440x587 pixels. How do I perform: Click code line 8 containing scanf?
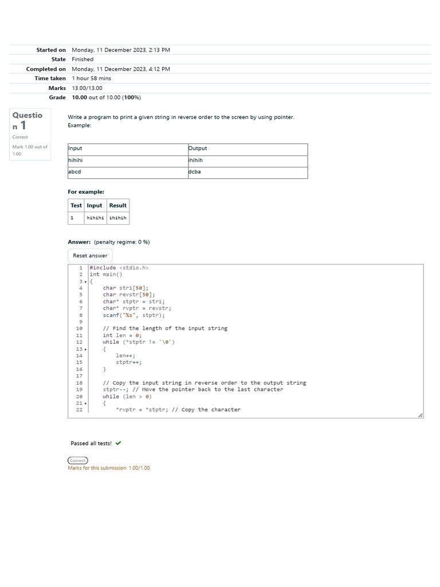tap(133, 315)
